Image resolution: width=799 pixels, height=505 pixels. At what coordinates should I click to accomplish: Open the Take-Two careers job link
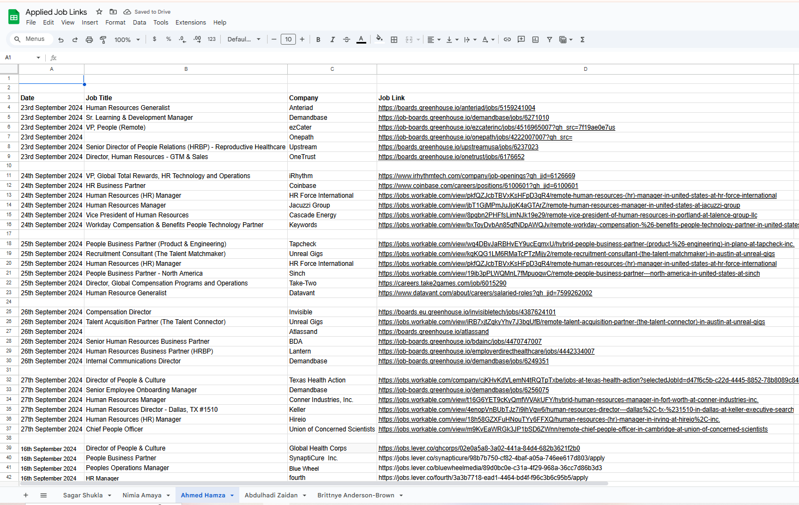click(x=442, y=283)
